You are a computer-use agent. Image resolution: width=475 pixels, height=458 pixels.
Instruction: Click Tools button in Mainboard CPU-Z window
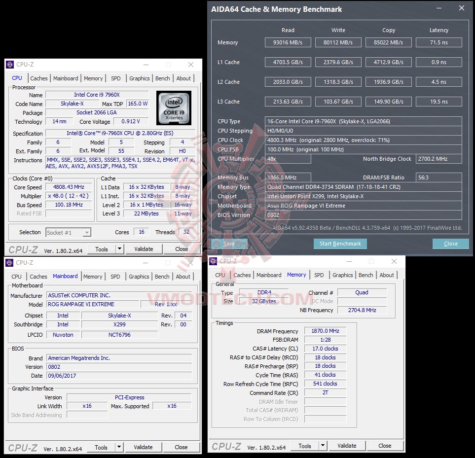point(101,448)
